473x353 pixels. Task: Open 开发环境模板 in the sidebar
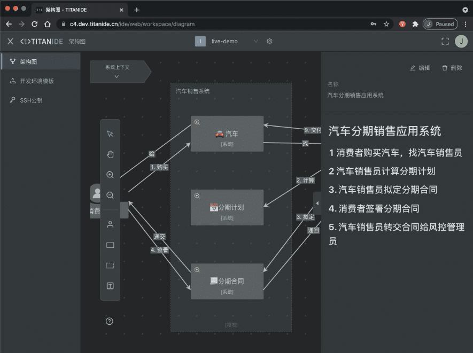click(36, 81)
